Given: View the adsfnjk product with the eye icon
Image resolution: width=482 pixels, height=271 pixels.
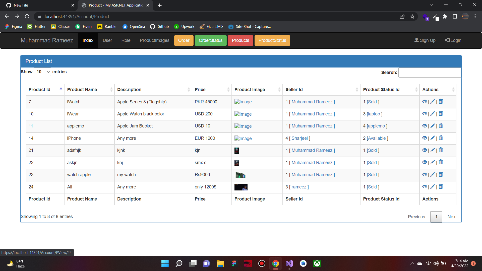Looking at the screenshot, I should point(425,150).
